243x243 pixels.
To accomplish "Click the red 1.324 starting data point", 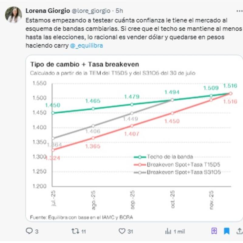I will click(53, 150).
